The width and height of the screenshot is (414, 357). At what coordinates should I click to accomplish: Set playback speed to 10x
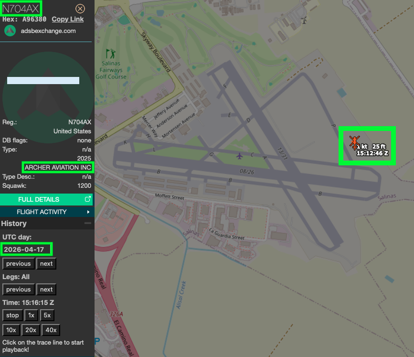(x=11, y=330)
